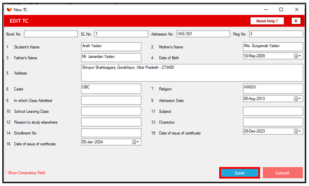The height and width of the screenshot is (186, 309).
Task: Click the Charector input field
Action: [273, 122]
